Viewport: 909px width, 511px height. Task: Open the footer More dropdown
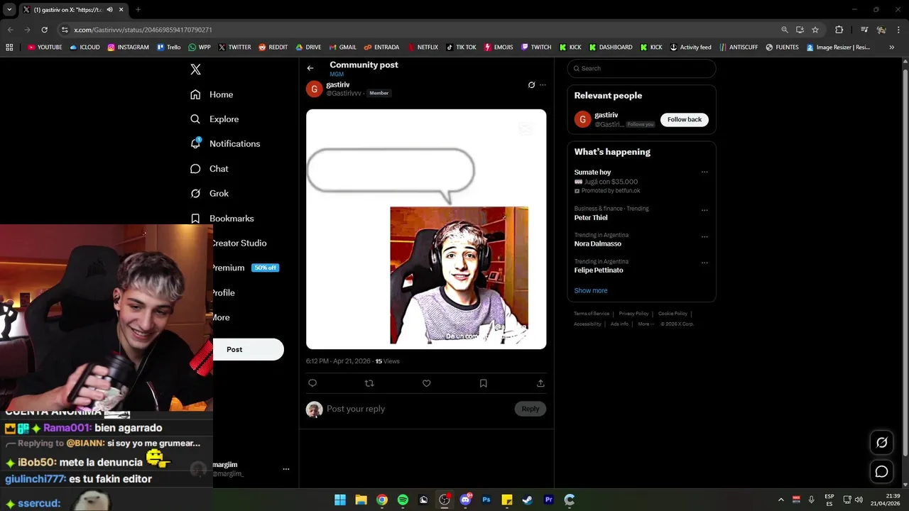[x=645, y=324]
